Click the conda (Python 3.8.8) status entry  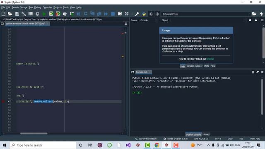[176, 139]
